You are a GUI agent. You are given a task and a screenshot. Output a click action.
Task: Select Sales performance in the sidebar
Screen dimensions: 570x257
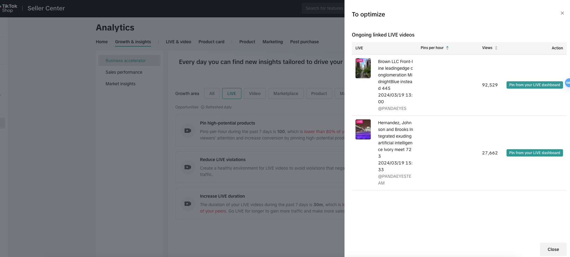tap(124, 72)
